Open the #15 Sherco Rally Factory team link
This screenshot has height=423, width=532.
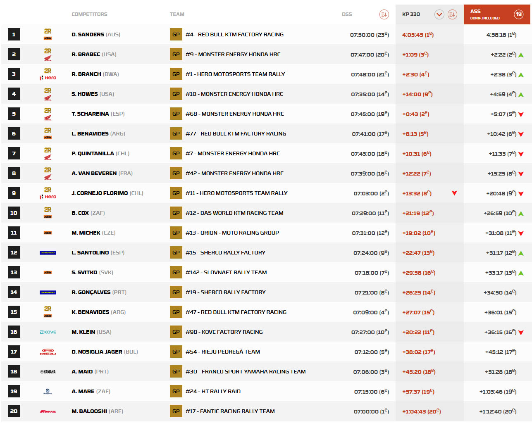(225, 253)
